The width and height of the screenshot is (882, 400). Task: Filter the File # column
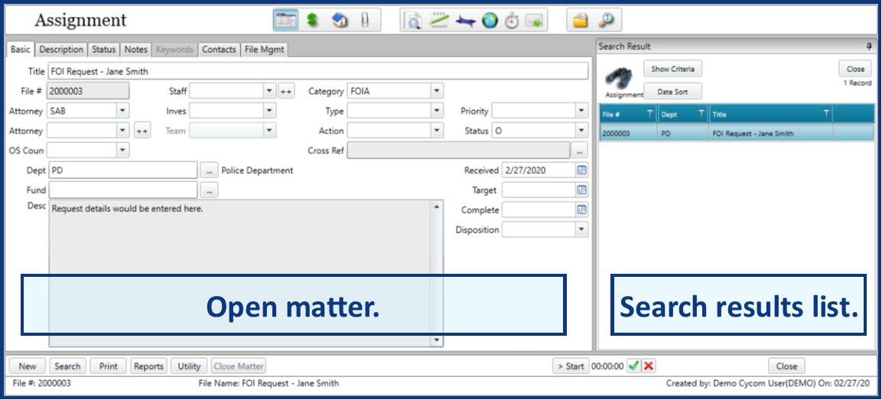649,114
